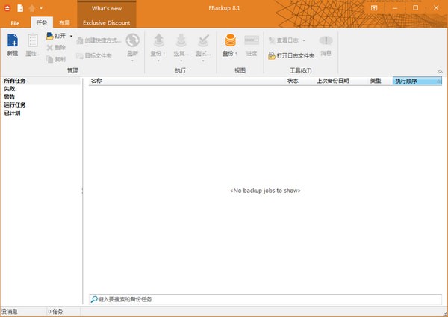Expand the 打开 dropdown arrow
Viewport: 448px width, 317px height.
71,36
